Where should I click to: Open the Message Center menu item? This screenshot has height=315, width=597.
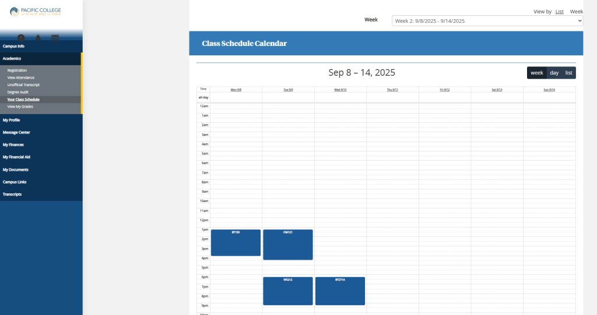coord(16,132)
